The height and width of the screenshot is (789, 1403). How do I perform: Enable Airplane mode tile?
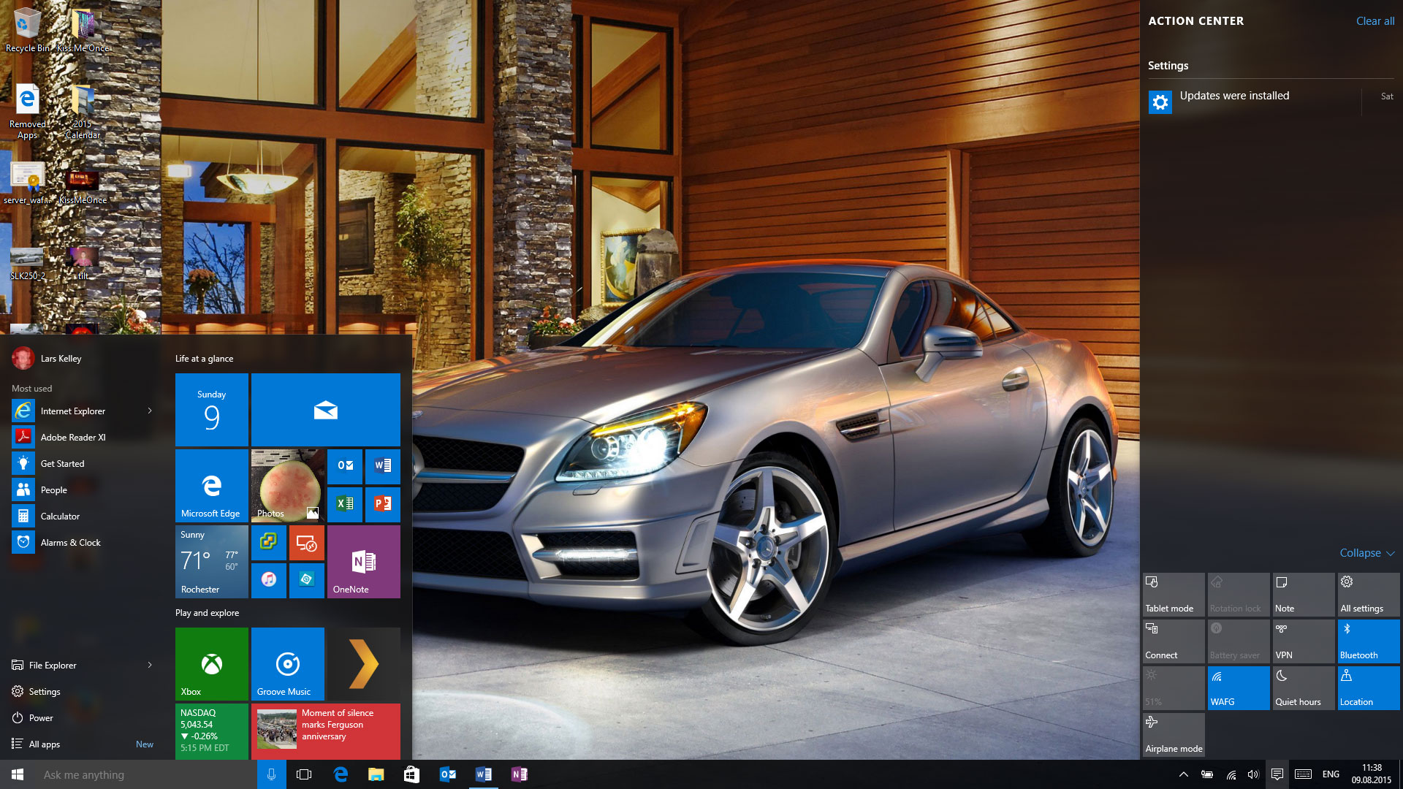coord(1173,734)
